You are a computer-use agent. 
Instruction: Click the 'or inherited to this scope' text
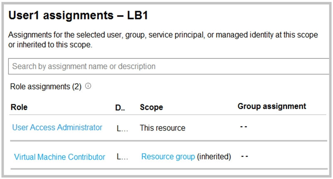pos(50,45)
